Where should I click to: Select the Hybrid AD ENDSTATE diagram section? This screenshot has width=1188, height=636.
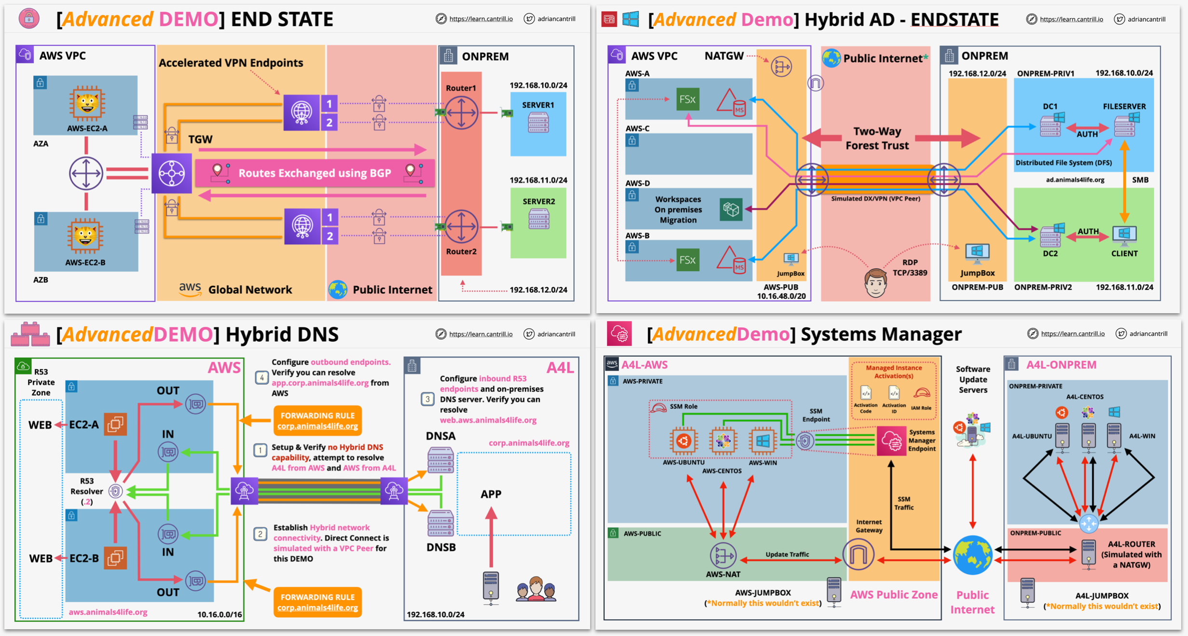point(891,159)
